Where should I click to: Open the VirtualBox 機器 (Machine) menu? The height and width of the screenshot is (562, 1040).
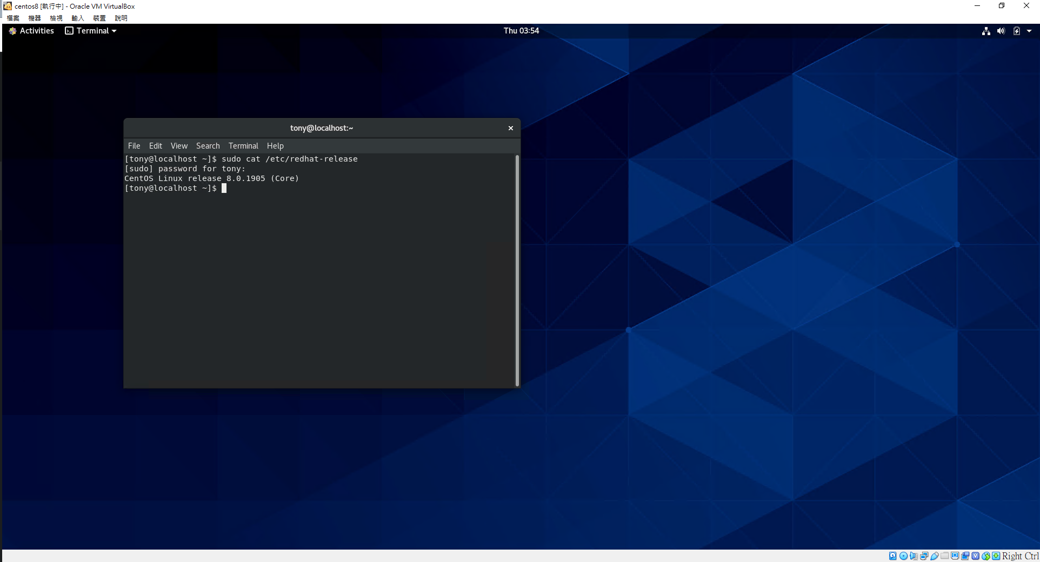(35, 18)
